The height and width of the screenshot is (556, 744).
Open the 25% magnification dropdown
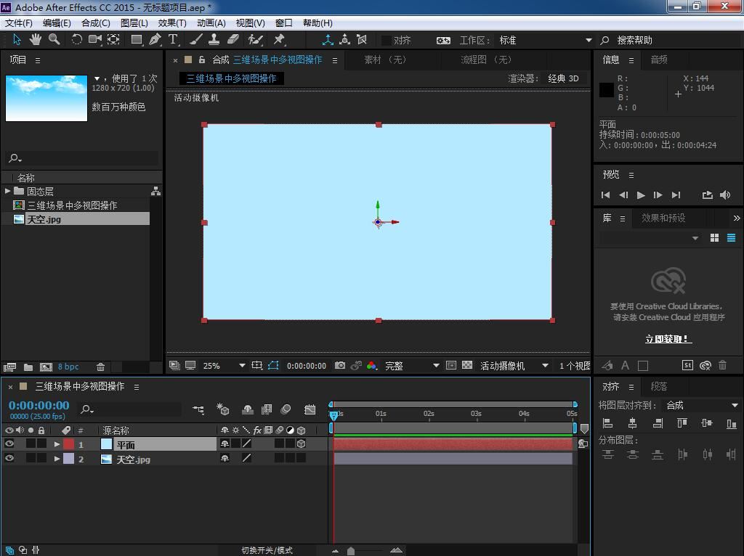[242, 366]
